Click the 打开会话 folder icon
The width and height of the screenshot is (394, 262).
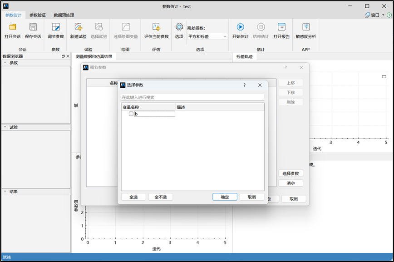coord(13,27)
